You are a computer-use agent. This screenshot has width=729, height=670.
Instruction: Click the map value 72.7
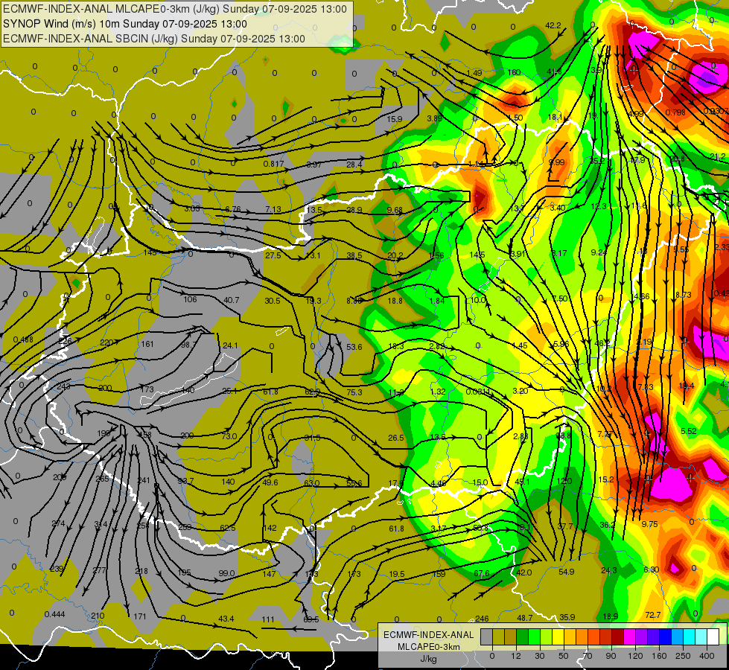(x=653, y=615)
